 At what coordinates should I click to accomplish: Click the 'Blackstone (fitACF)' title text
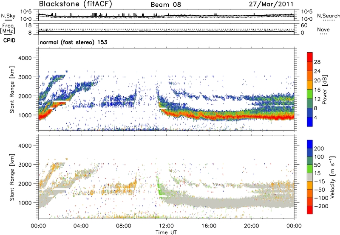tap(75, 4)
